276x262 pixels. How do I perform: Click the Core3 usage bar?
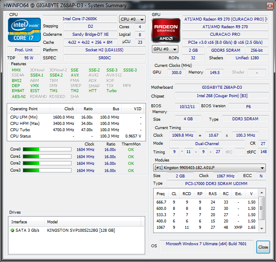point(47,170)
